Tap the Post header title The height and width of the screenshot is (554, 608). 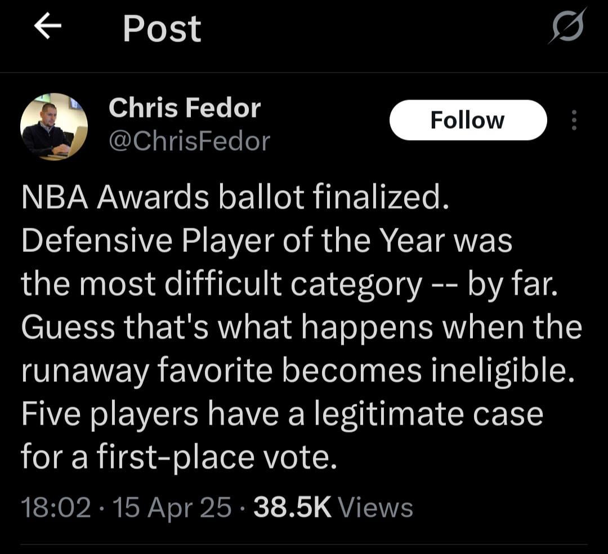pos(162,29)
